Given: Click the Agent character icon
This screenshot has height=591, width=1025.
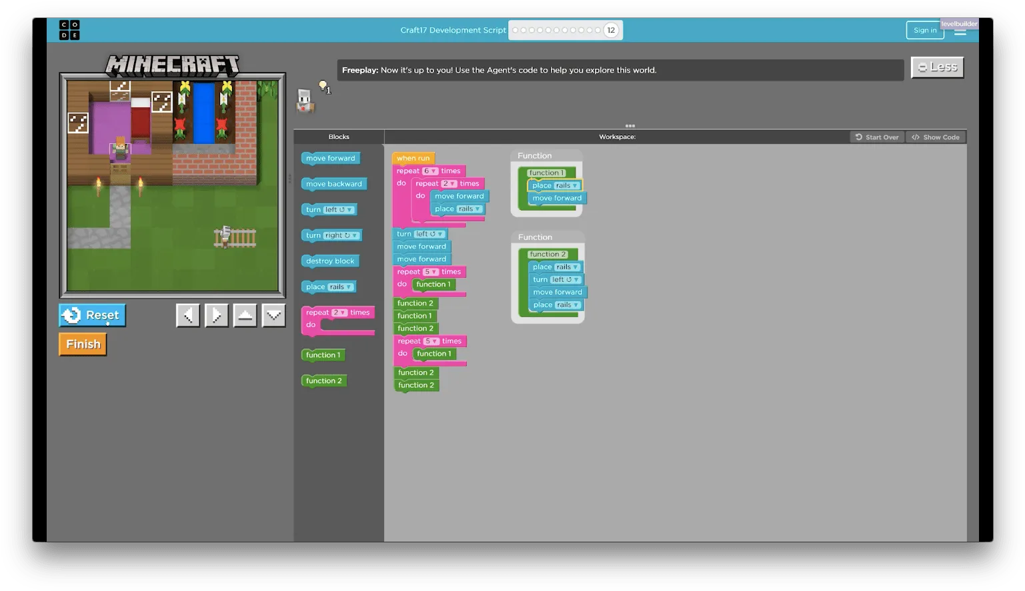Looking at the screenshot, I should (305, 101).
